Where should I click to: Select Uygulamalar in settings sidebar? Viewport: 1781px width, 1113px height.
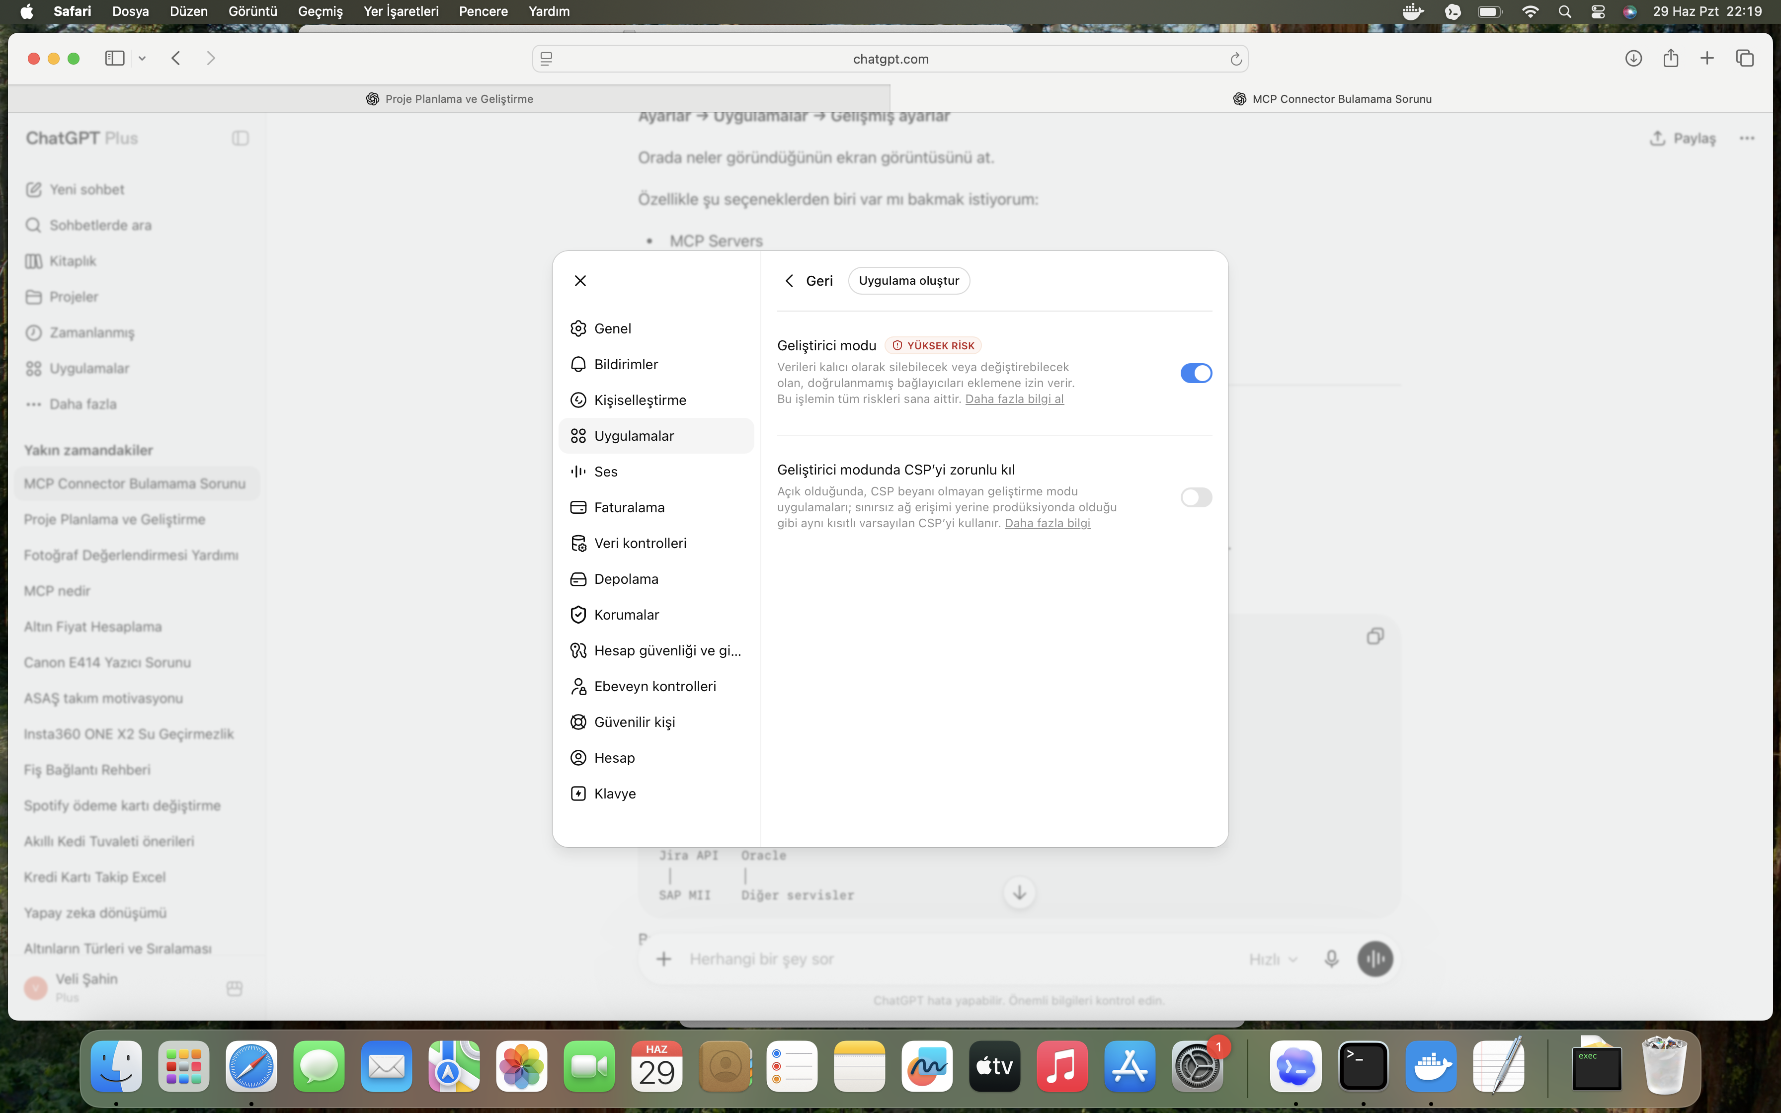pos(656,436)
